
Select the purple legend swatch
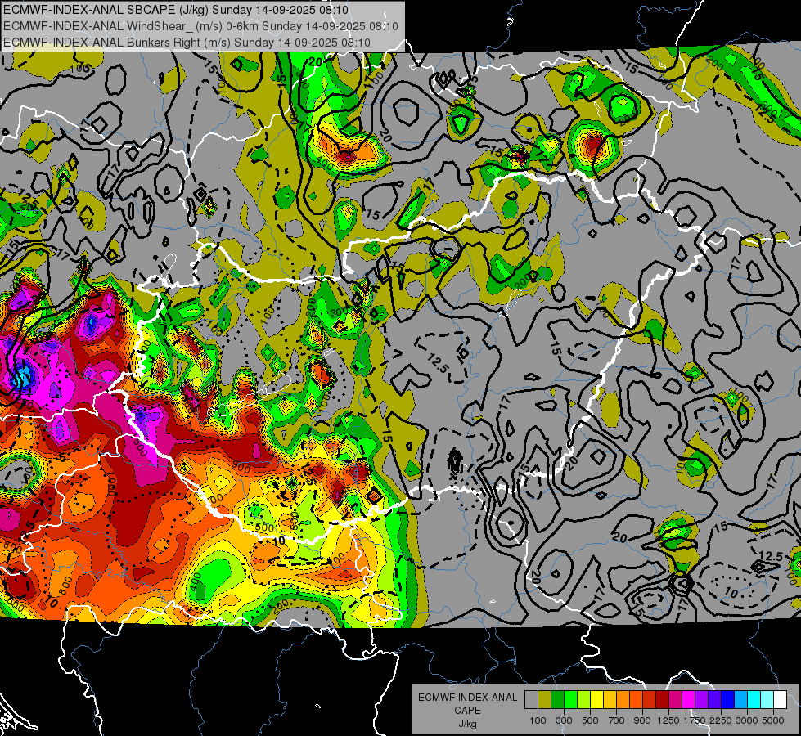(x=701, y=700)
